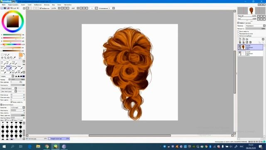Toggle the preserve opacity layer checkbox
The image size is (266, 150).
click(x=238, y=32)
